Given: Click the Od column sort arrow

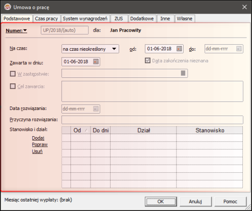Looking at the screenshot, I should [87, 130].
